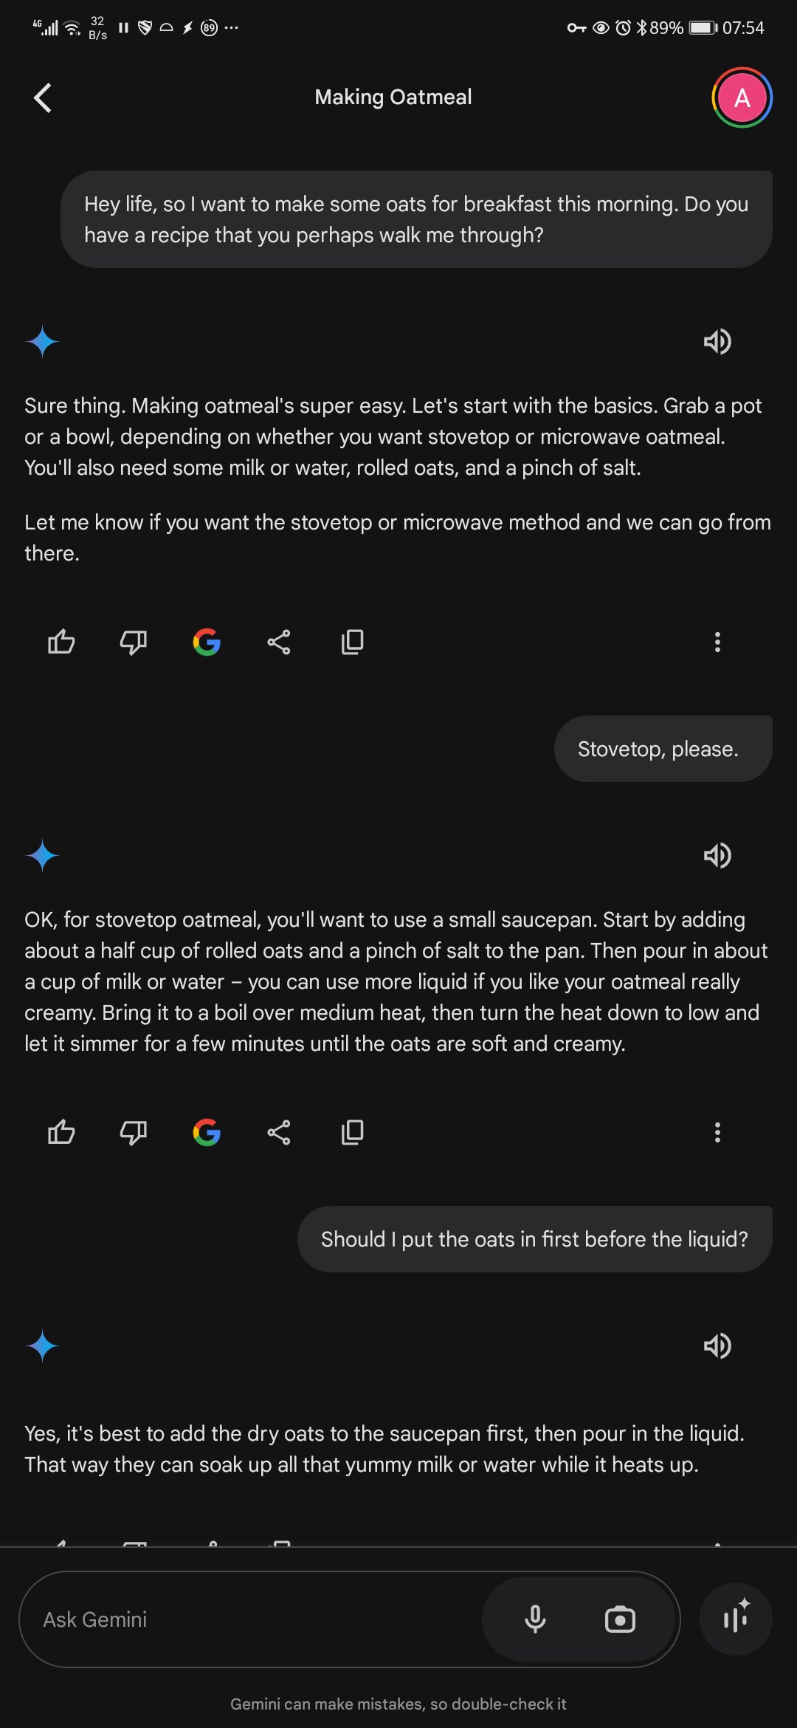Copy the stovetop saucepan response
This screenshot has height=1728, width=797.
352,1132
